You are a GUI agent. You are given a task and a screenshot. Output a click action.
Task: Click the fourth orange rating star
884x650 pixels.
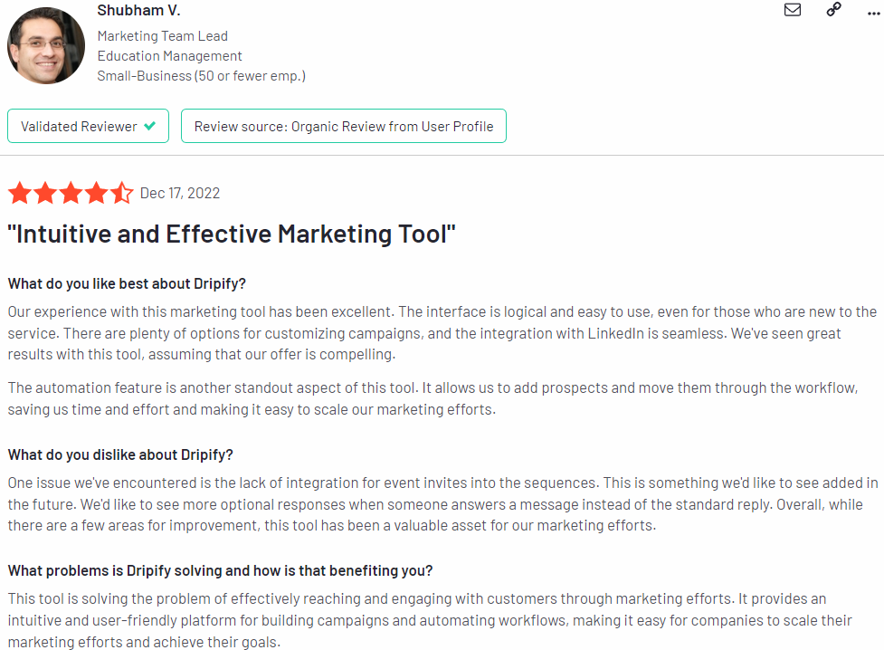[x=96, y=193]
